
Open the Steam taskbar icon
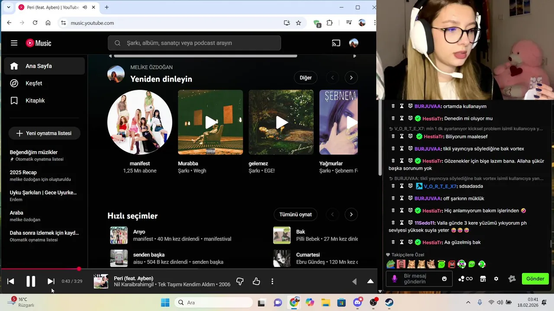(x=389, y=302)
